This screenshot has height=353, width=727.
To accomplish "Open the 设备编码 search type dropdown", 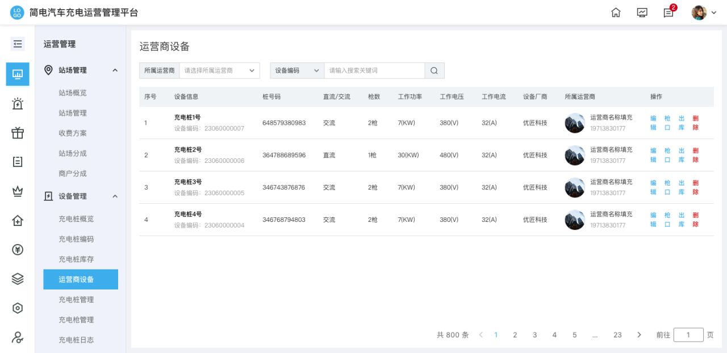I will click(x=297, y=70).
